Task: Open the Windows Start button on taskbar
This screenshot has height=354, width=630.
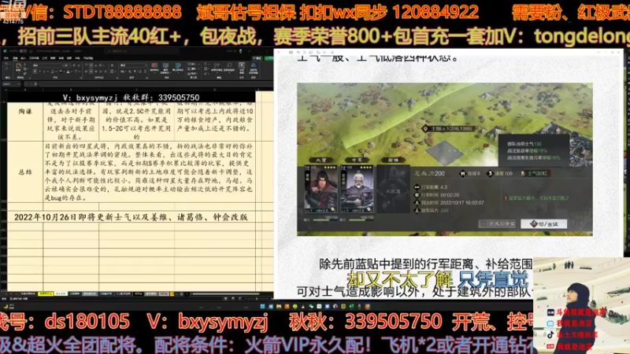Action: click(x=262, y=306)
